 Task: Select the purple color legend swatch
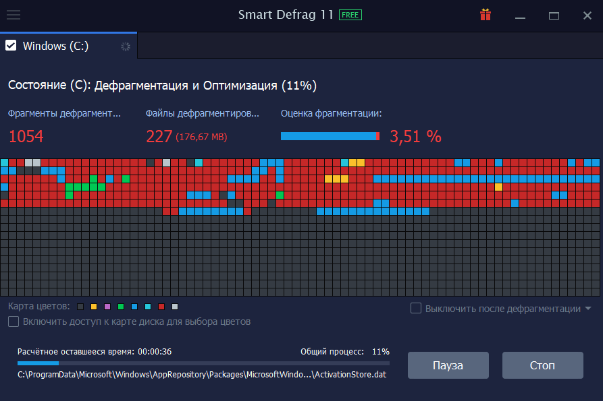click(x=107, y=307)
